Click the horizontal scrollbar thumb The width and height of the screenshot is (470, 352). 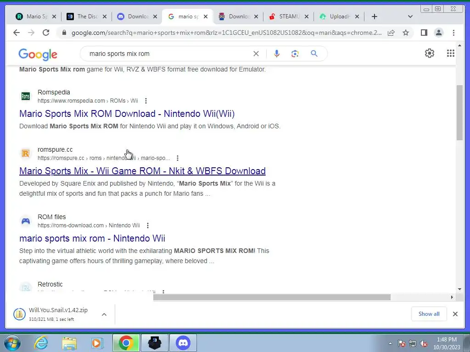(272, 297)
